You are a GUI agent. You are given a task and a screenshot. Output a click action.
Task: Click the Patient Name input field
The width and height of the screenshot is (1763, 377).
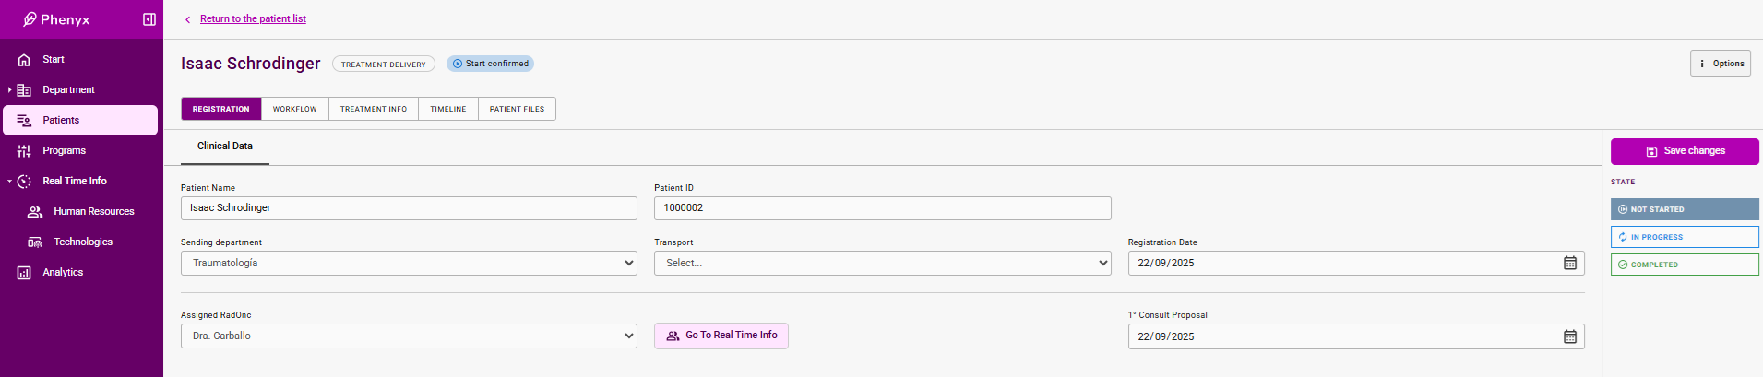tap(409, 208)
